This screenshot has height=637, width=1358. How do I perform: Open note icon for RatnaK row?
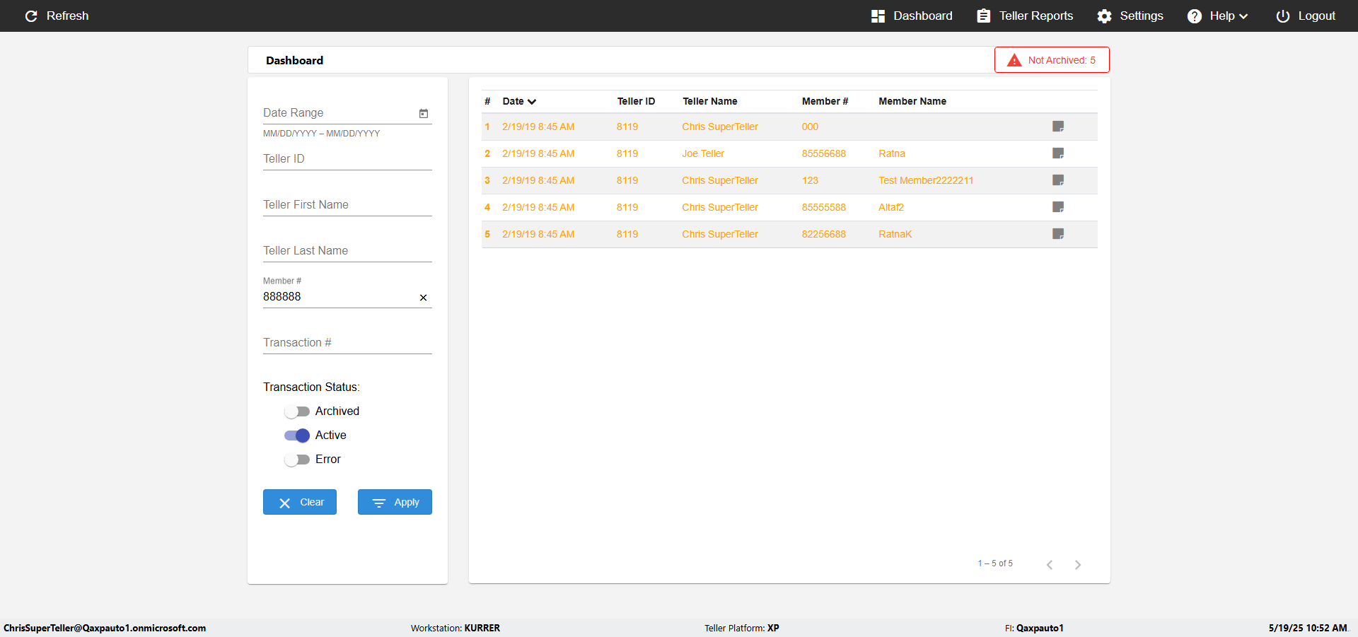[1058, 234]
